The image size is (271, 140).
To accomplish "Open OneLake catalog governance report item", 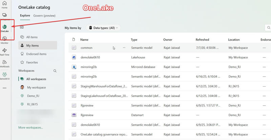I will tap(104, 134).
